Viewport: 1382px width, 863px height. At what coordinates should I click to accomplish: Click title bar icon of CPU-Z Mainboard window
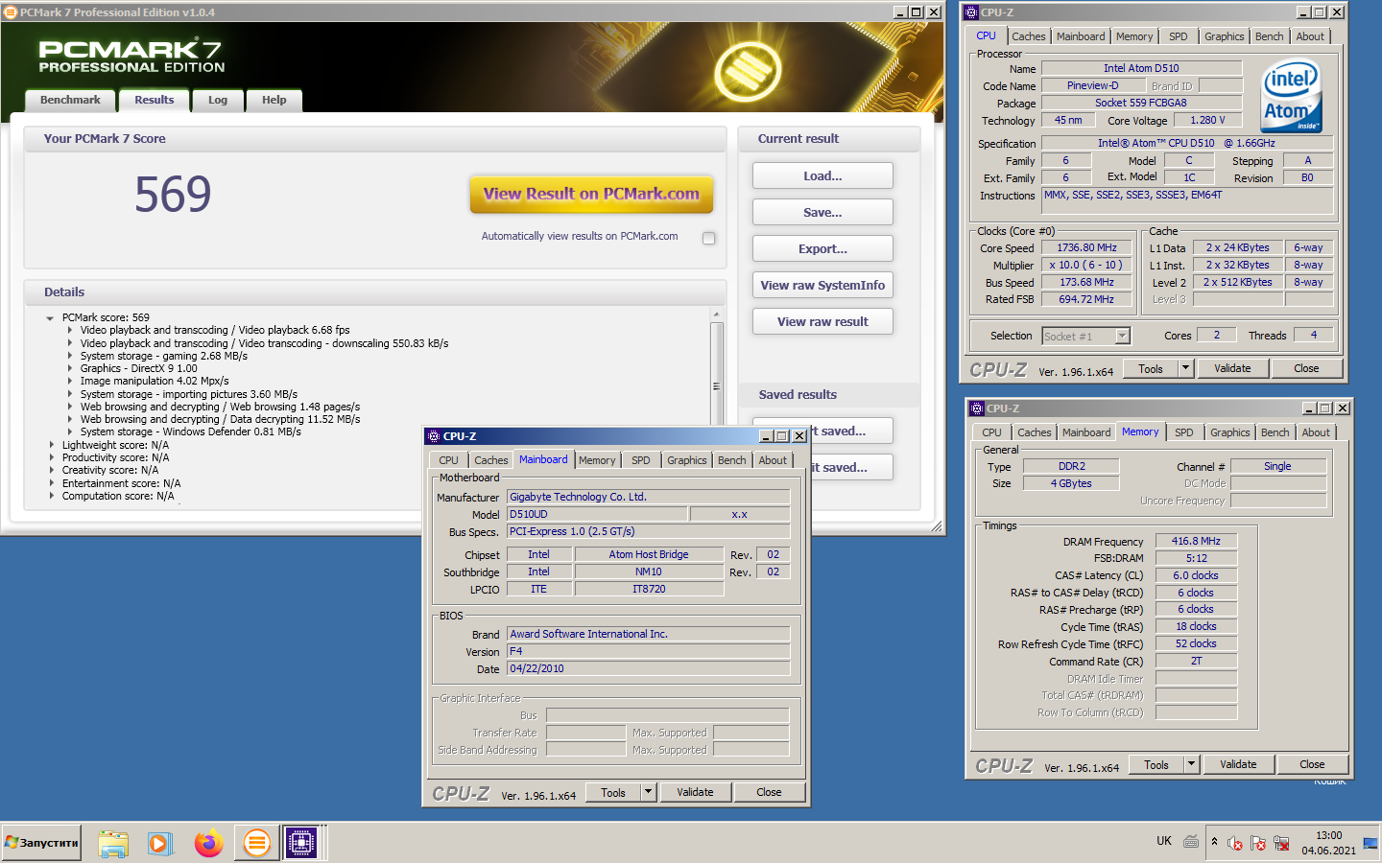pyautogui.click(x=434, y=436)
